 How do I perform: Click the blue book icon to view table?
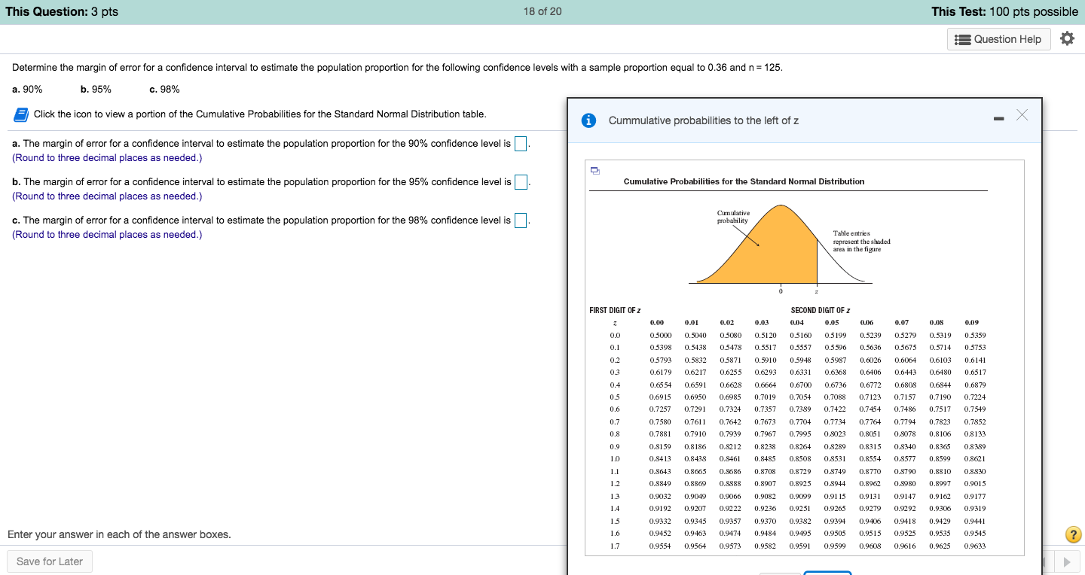coord(21,114)
